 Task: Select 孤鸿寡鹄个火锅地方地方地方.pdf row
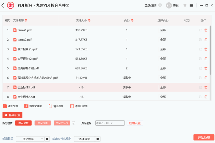(x=106, y=78)
